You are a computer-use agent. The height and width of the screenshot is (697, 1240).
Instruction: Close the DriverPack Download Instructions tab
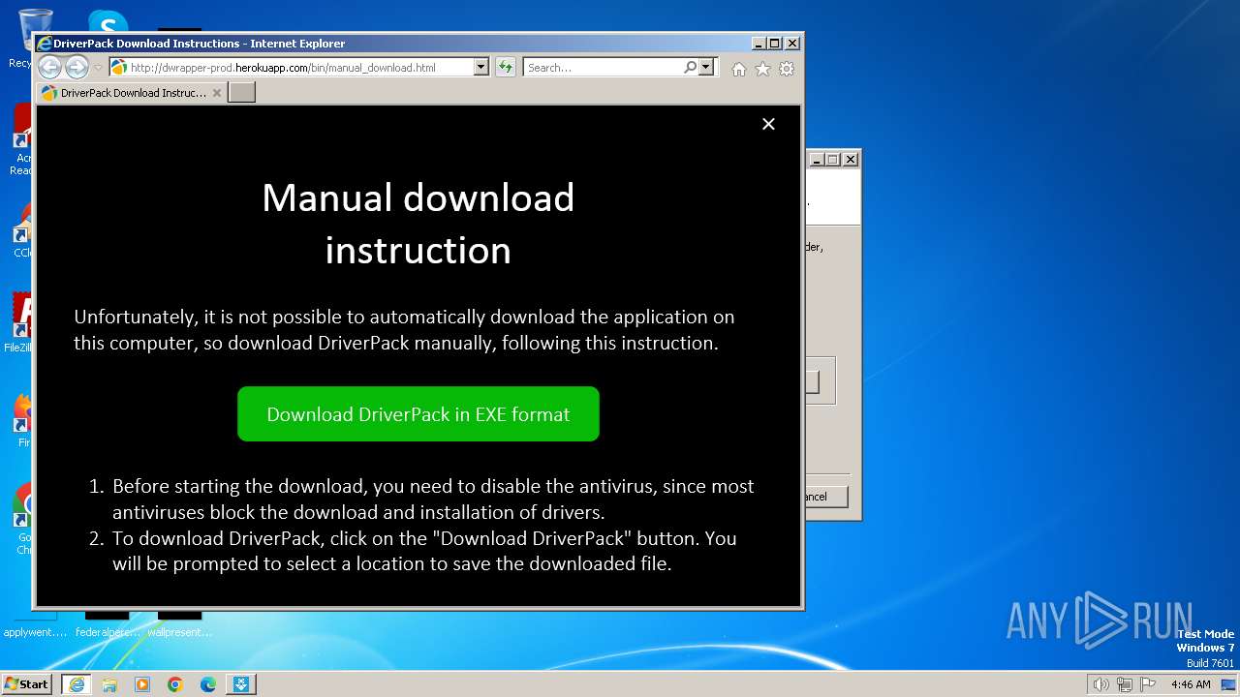[x=217, y=93]
